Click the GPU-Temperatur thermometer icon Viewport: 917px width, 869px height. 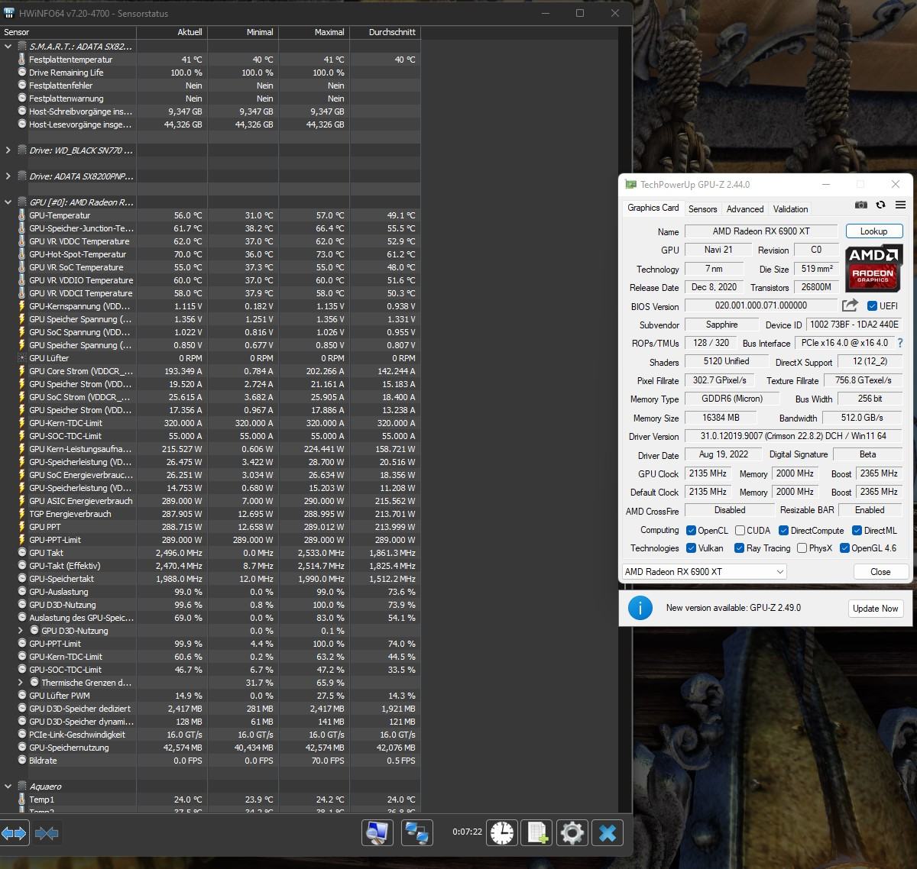[x=22, y=215]
